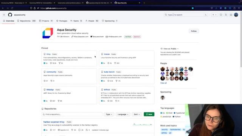Open the aquasec.com website link
Image resolution: width=242 pixels, height=136 pixels.
tap(81, 37)
